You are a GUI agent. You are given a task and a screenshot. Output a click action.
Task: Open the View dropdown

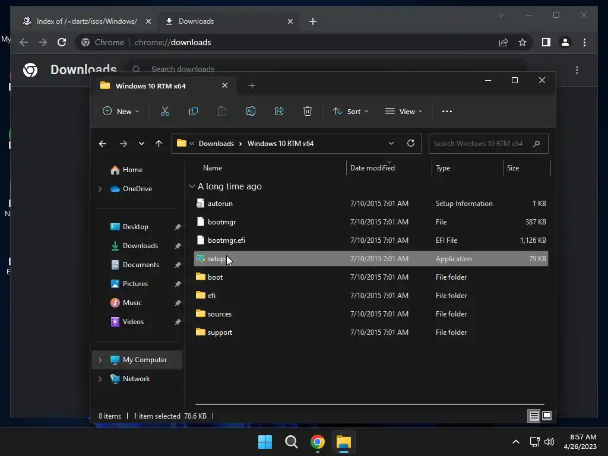(404, 111)
